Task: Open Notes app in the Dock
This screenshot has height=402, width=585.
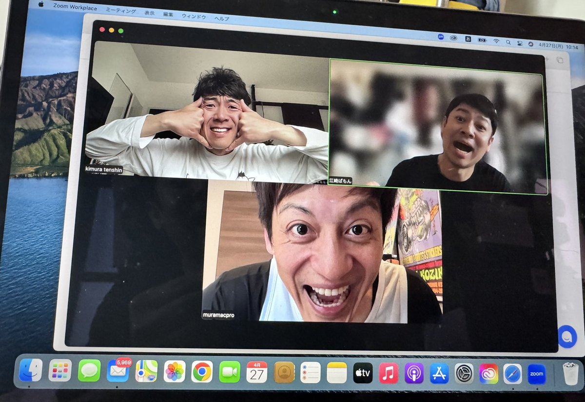Action: pos(336,373)
